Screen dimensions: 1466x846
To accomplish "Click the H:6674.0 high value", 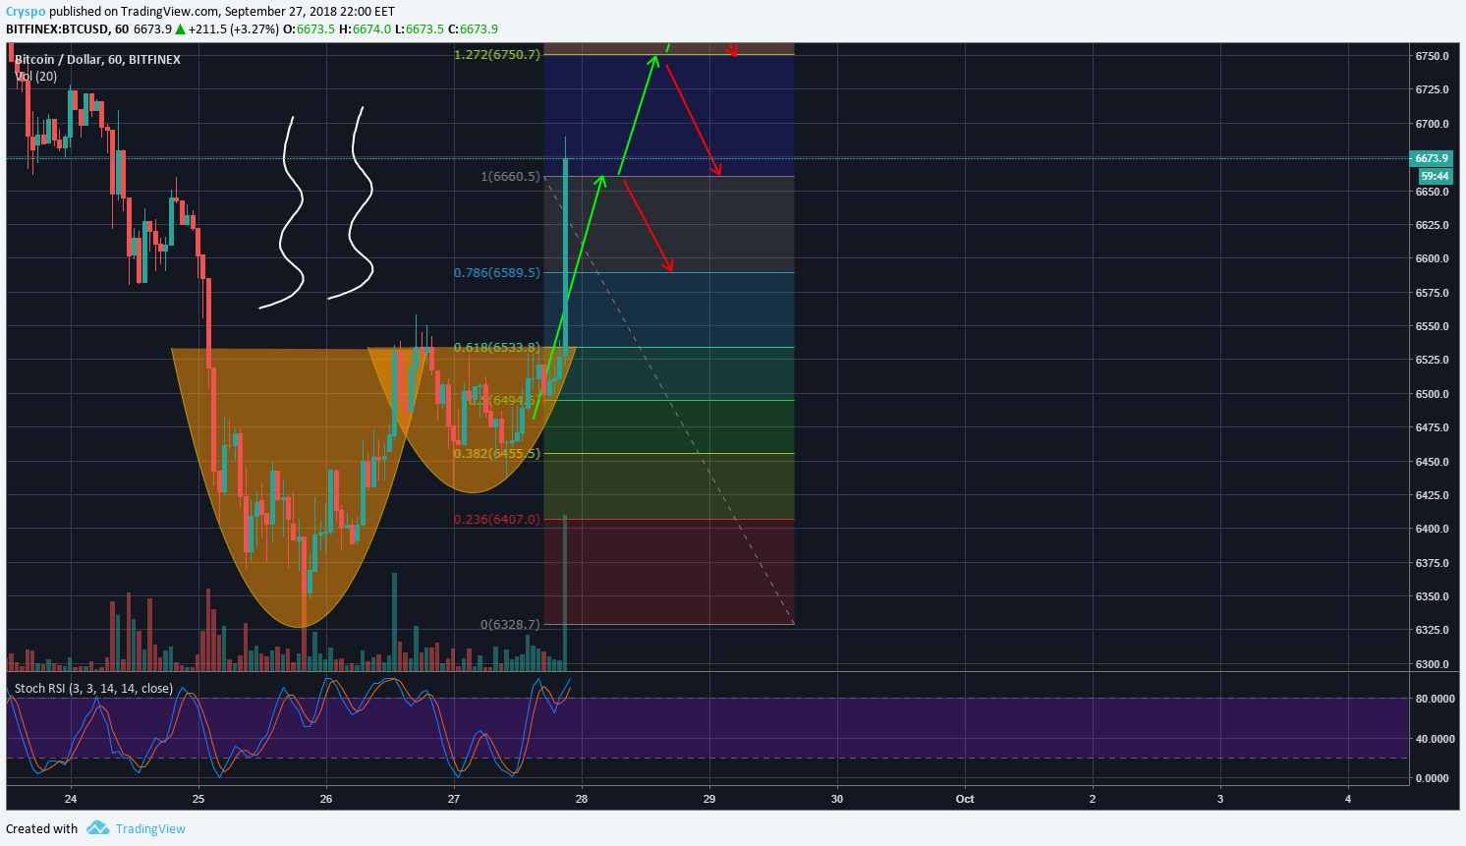I will pyautogui.click(x=365, y=28).
